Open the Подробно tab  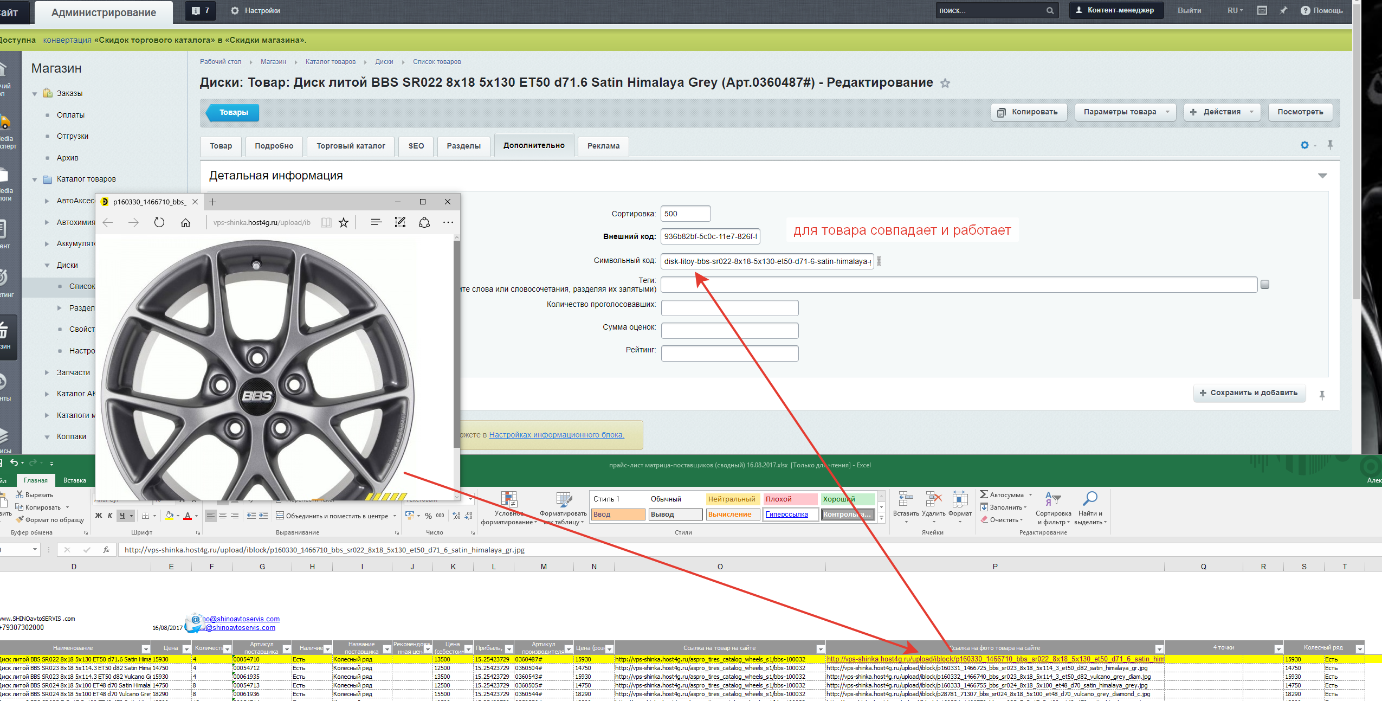point(274,146)
